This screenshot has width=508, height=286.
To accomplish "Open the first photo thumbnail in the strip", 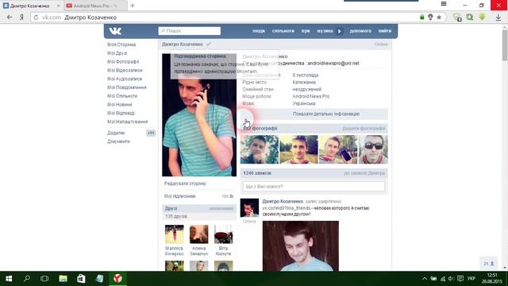I will point(260,149).
